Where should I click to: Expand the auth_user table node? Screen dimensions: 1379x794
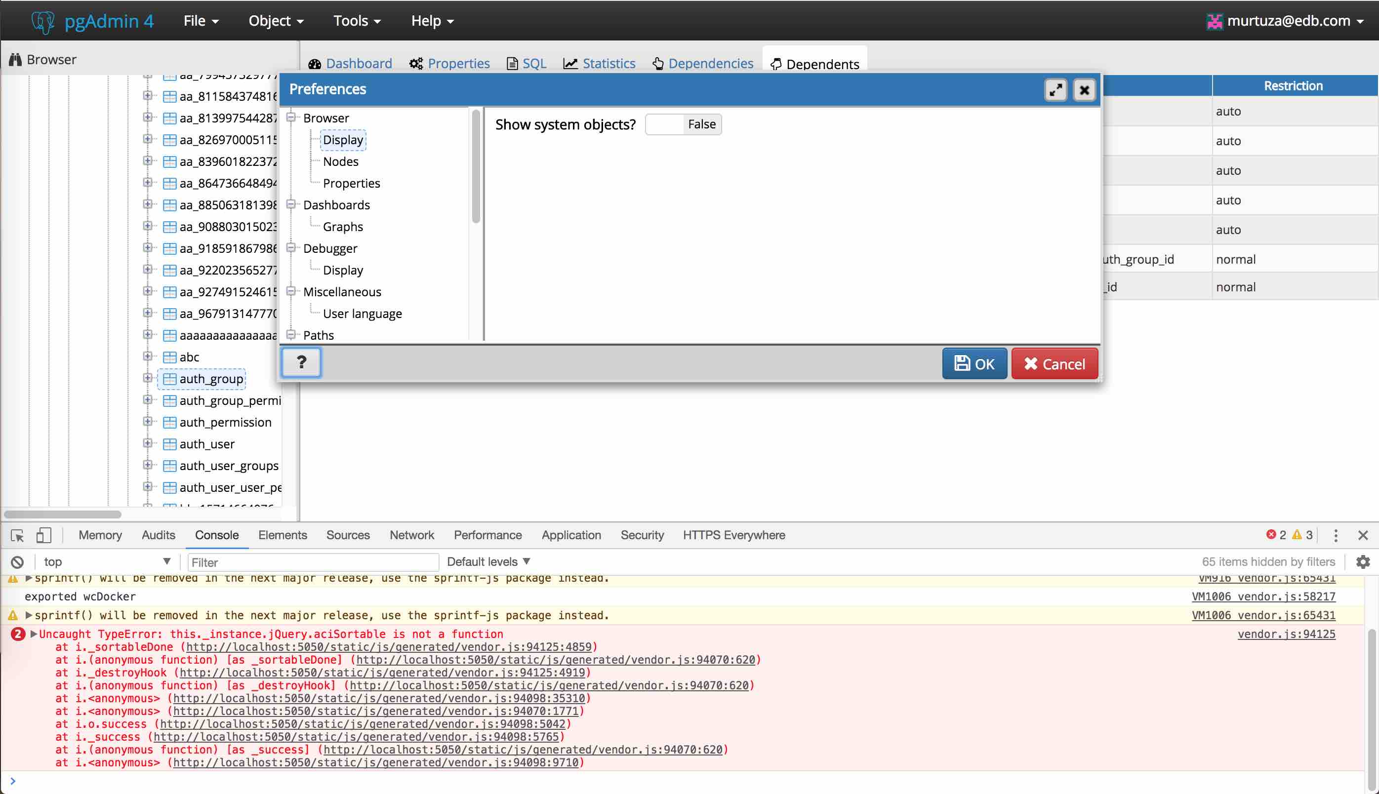(x=147, y=443)
